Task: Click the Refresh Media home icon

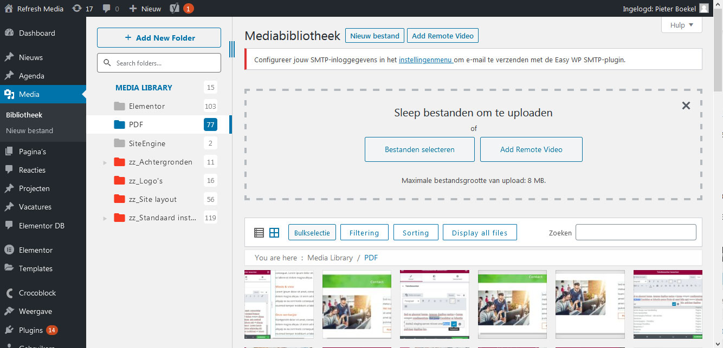Action: click(x=9, y=9)
